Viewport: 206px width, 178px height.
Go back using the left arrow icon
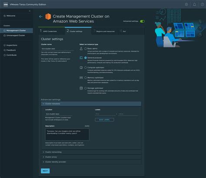click(41, 17)
